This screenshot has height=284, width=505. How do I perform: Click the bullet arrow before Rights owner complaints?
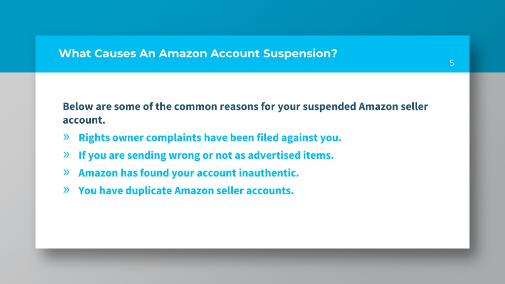67,137
